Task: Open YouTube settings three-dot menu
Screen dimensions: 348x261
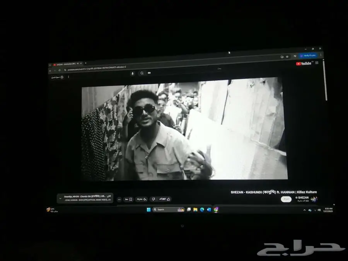Action: [x=68, y=77]
